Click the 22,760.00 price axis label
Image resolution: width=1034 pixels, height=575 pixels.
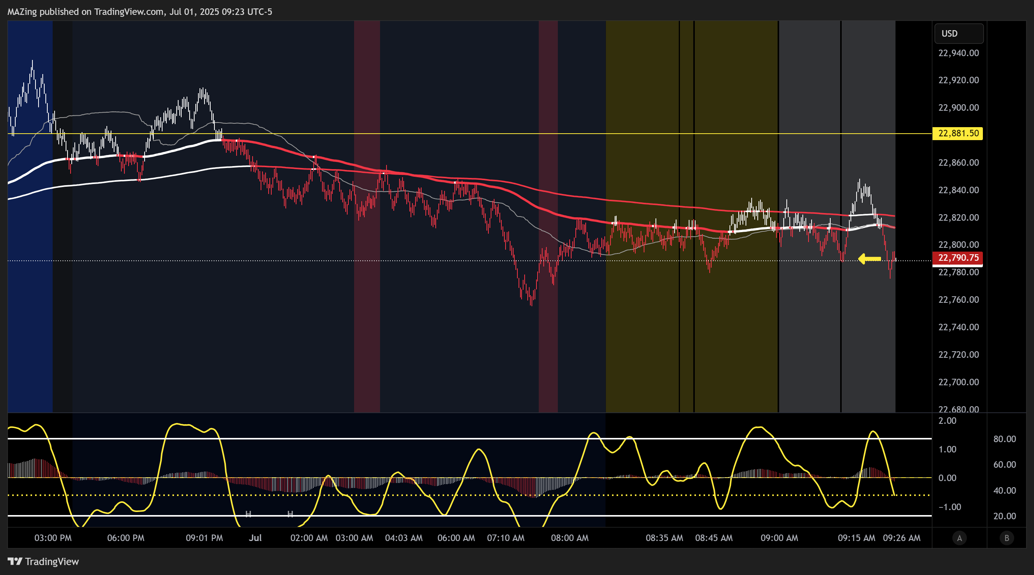(x=958, y=300)
